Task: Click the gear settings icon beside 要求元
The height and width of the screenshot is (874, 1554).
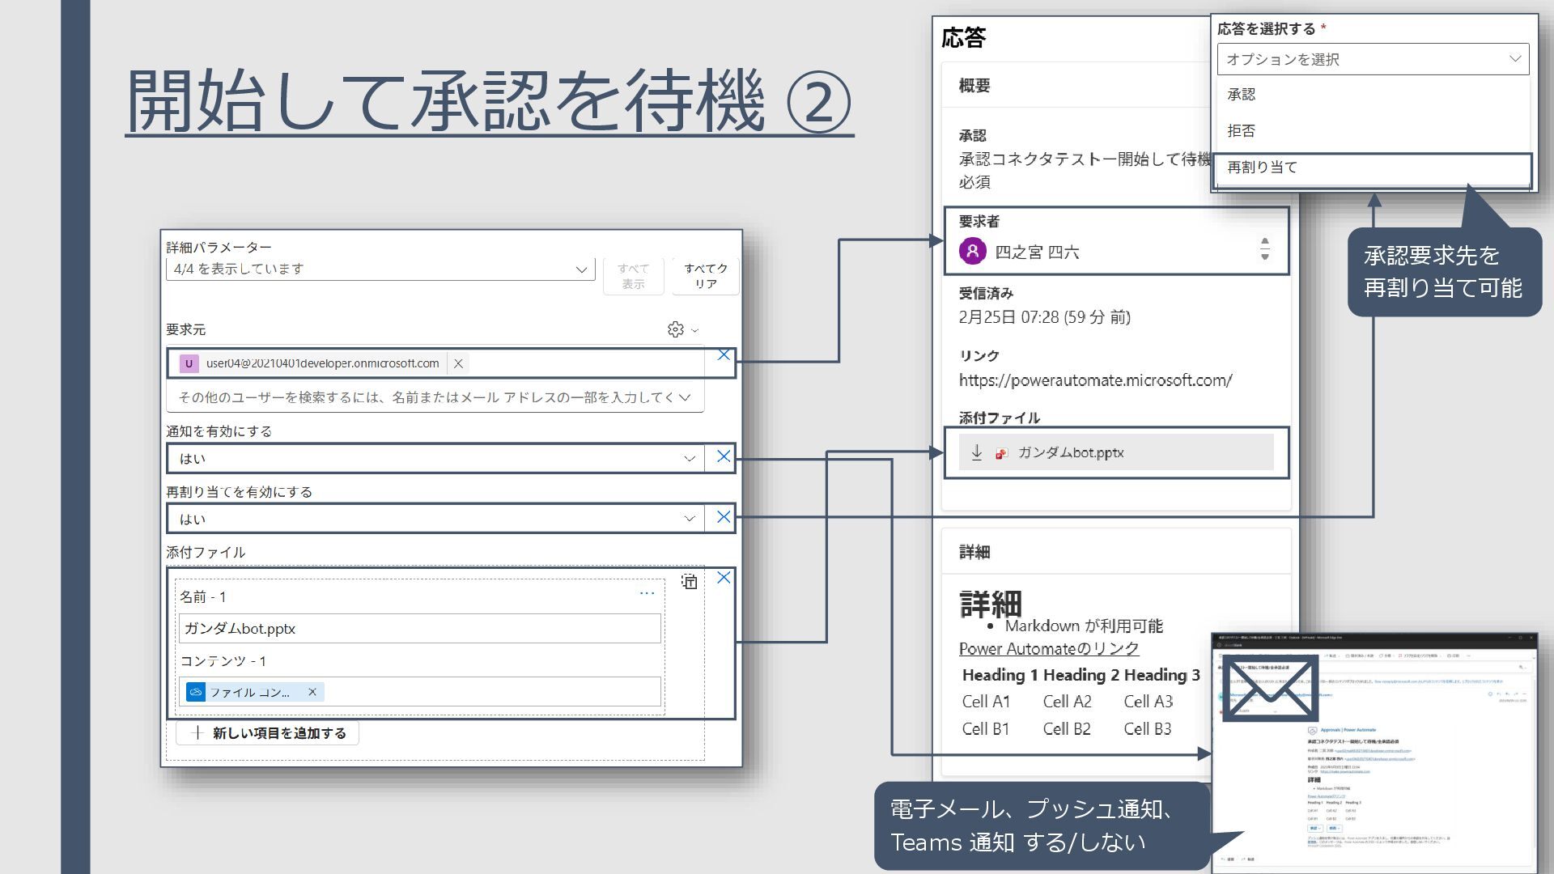Action: tap(675, 329)
